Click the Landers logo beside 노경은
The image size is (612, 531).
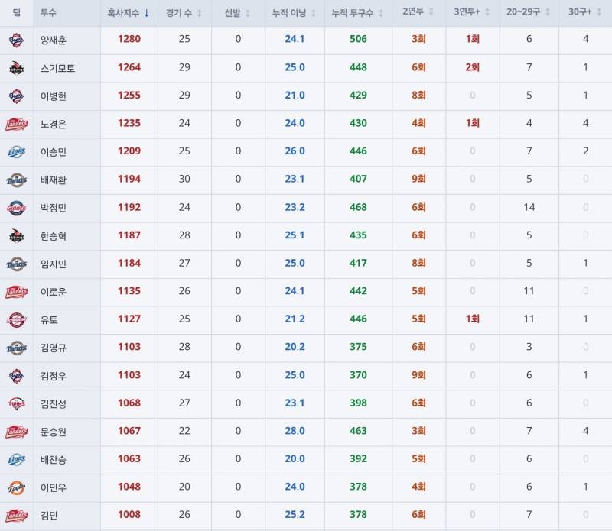pos(16,125)
